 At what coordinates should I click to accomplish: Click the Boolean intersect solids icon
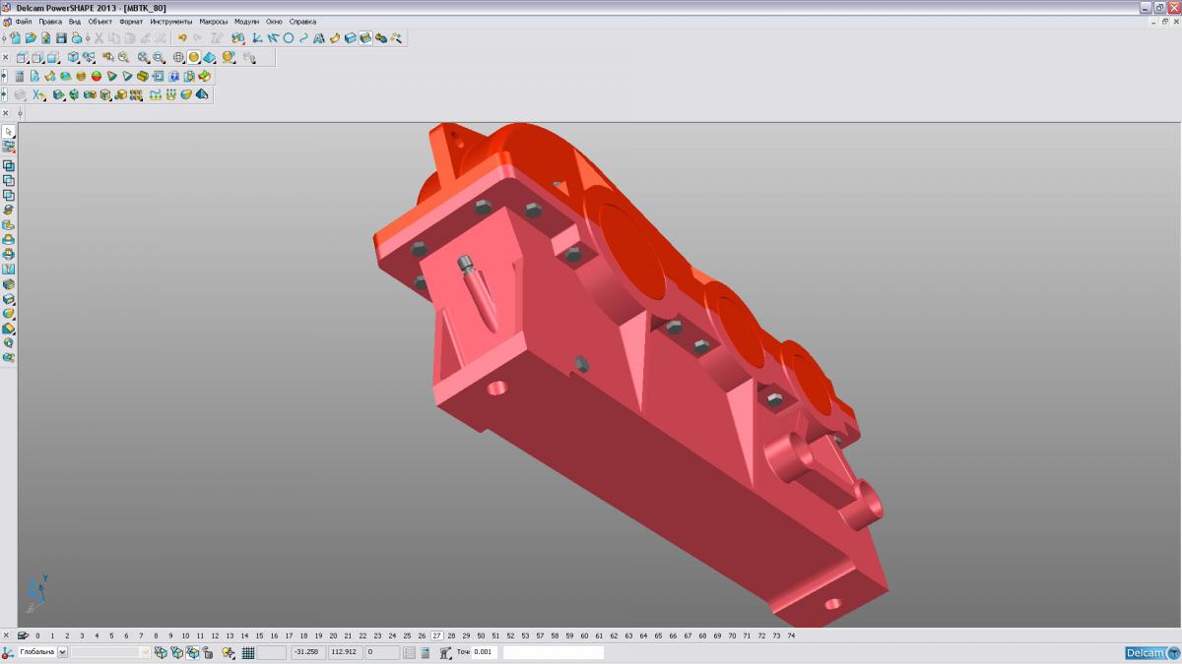(9, 195)
